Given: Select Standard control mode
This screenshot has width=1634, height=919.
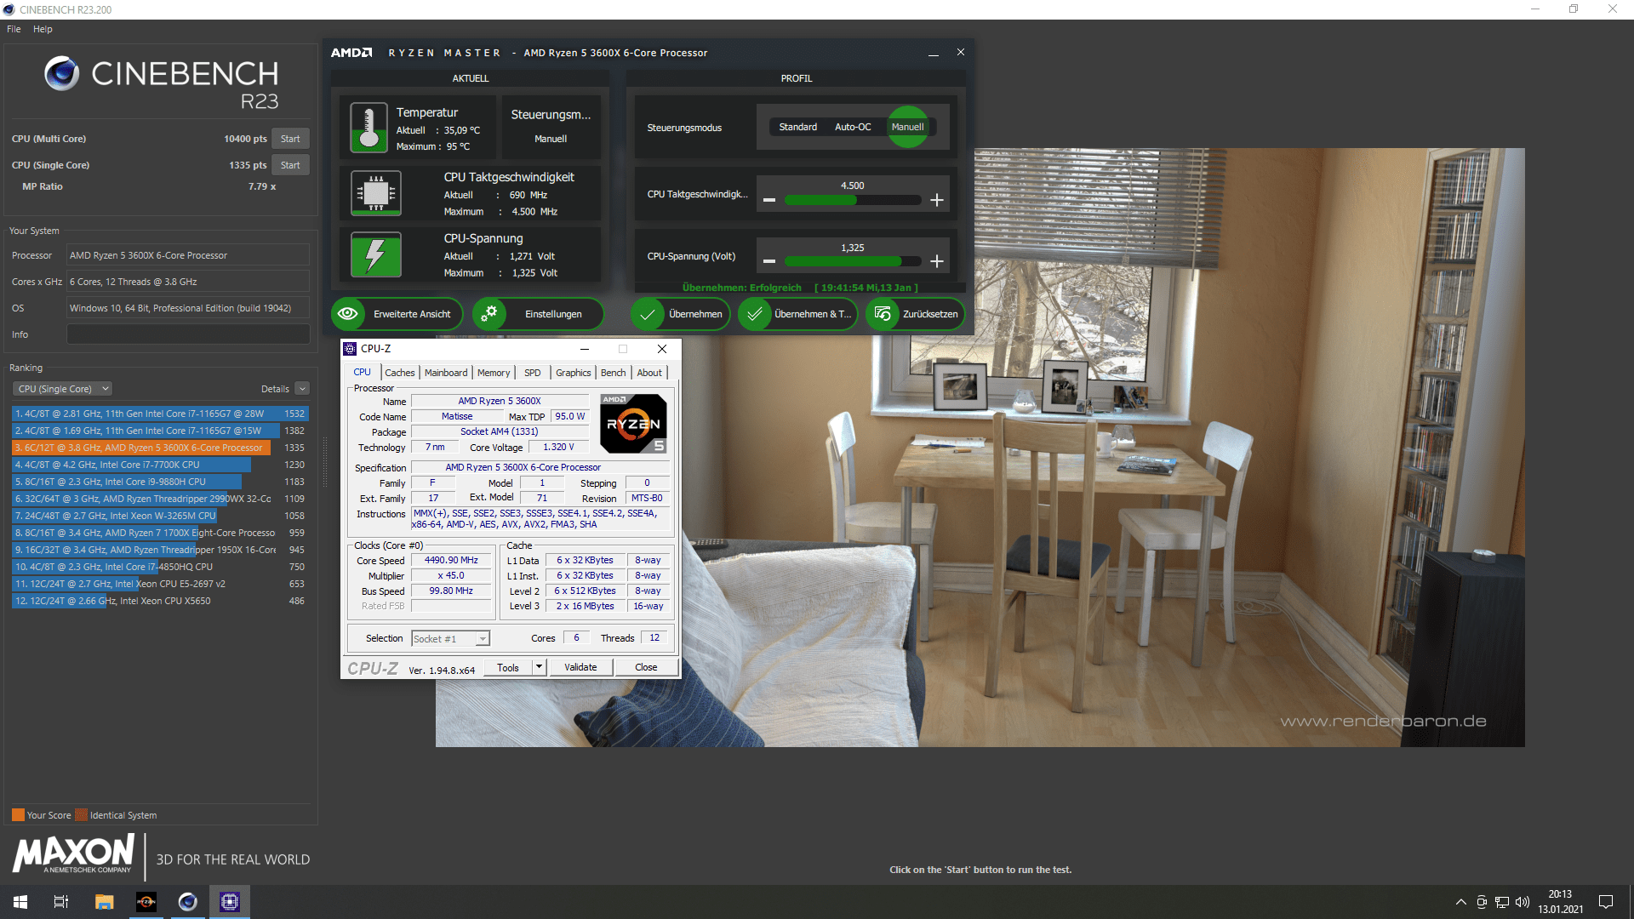Looking at the screenshot, I should click(x=797, y=127).
